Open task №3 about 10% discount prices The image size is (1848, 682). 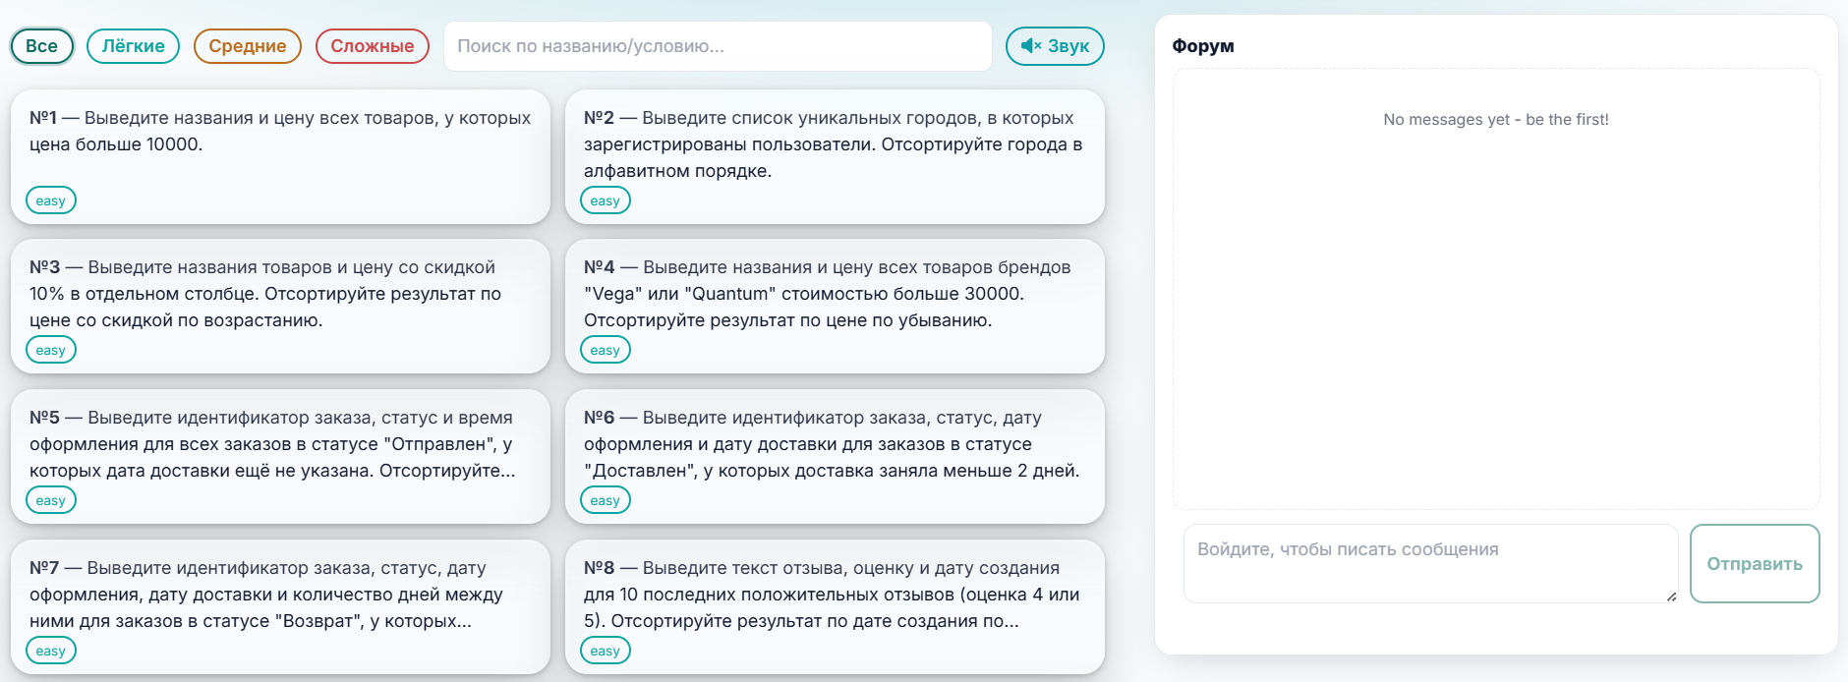[280, 293]
